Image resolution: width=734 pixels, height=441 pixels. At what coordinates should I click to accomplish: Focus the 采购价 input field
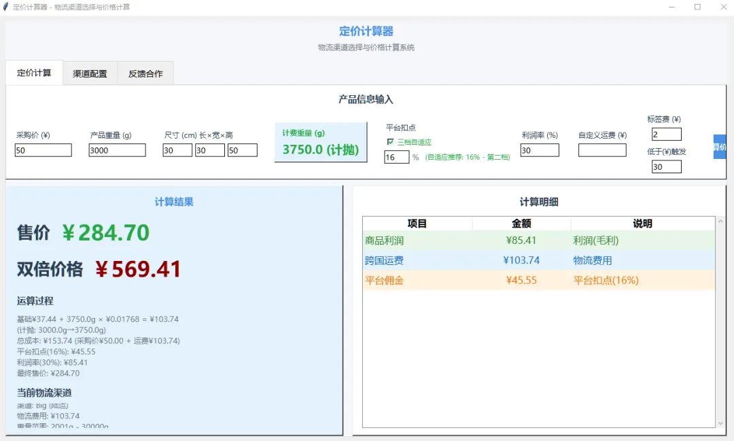pos(43,150)
